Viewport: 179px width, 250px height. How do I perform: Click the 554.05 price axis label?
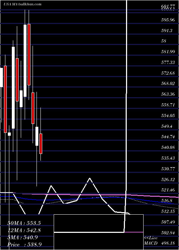coord(168,116)
